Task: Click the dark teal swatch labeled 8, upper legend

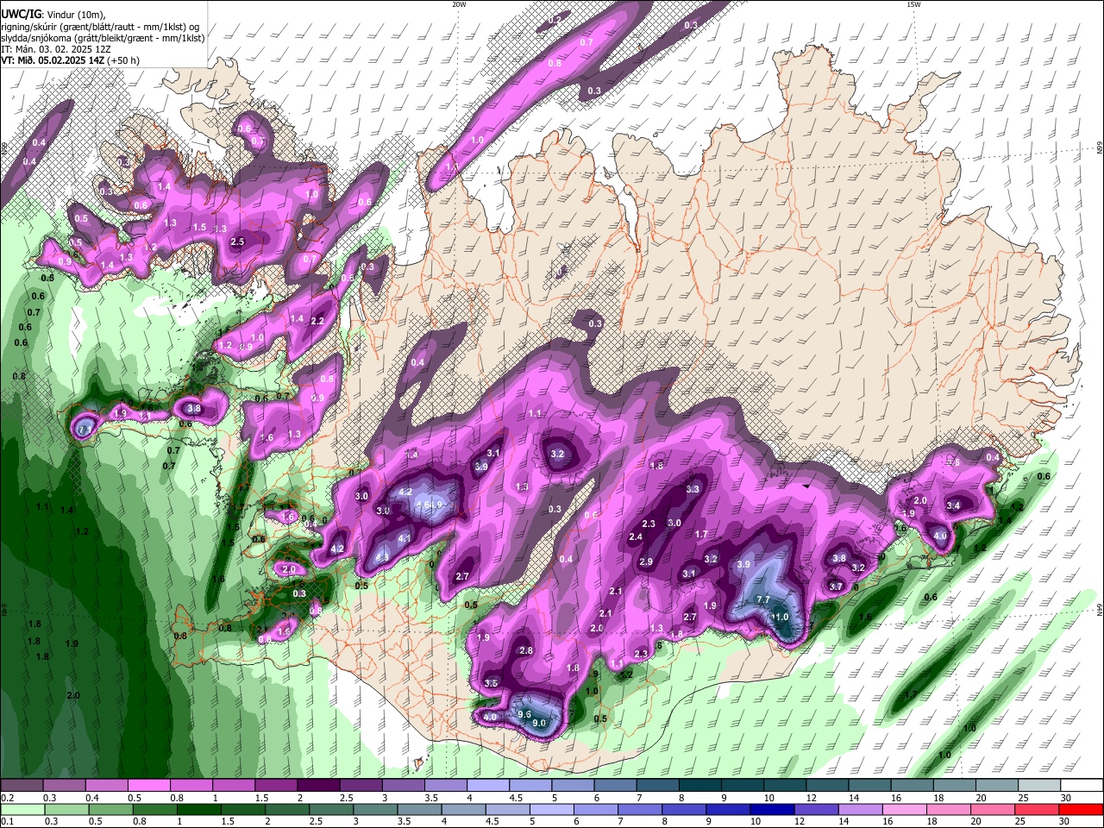Action: [699, 786]
